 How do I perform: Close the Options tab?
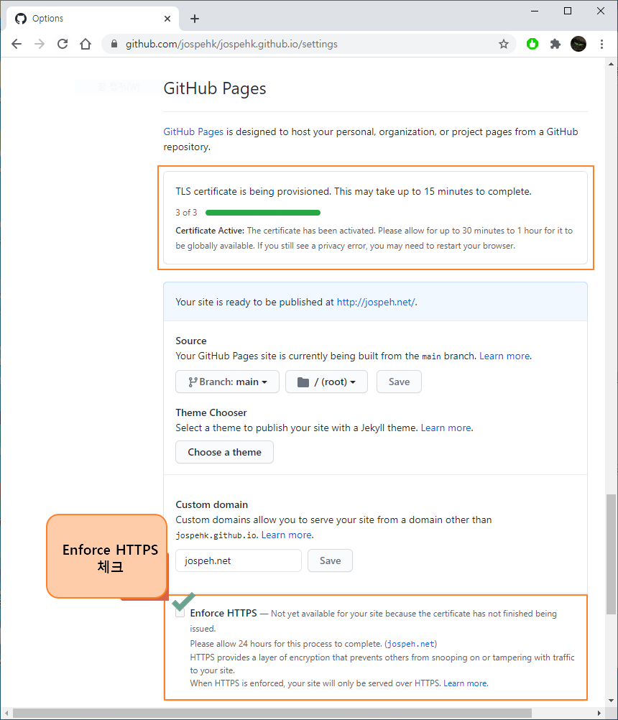[x=167, y=19]
